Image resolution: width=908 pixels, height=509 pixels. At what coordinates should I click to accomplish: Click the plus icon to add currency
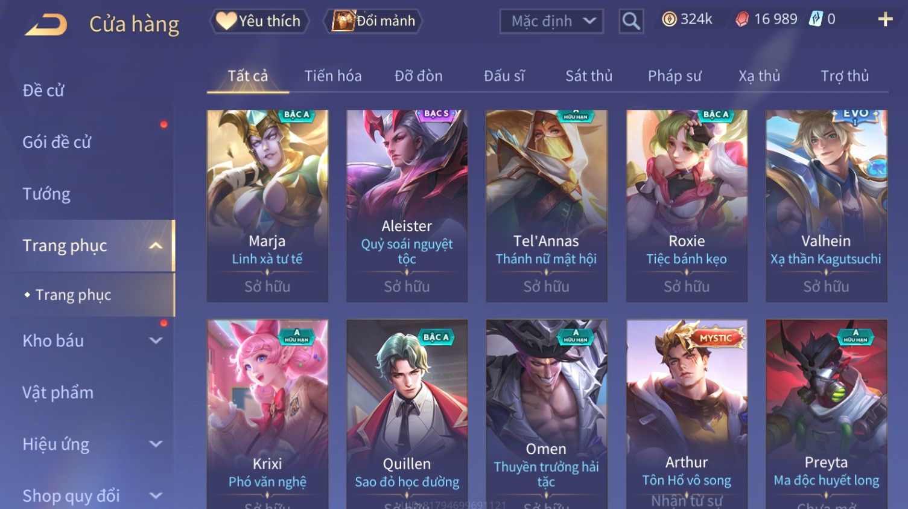tap(885, 20)
